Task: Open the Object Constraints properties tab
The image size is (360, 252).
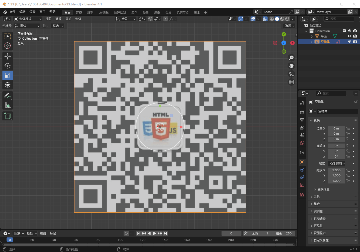Action: tap(302, 177)
